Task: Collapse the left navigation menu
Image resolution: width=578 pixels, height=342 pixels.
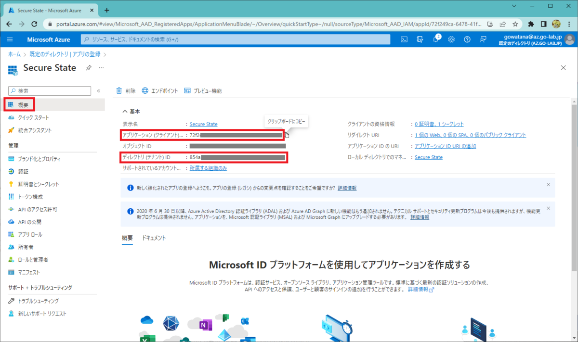Action: click(x=98, y=91)
